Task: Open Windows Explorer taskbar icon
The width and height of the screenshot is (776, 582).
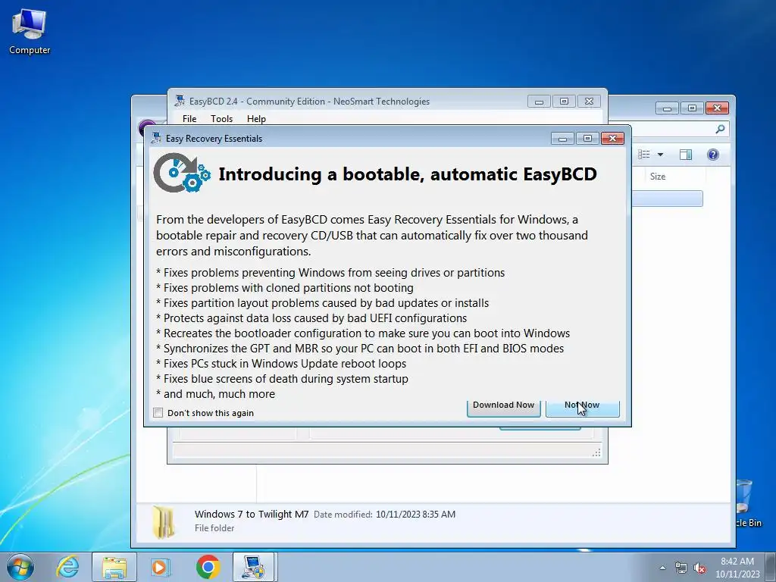Action: (114, 567)
